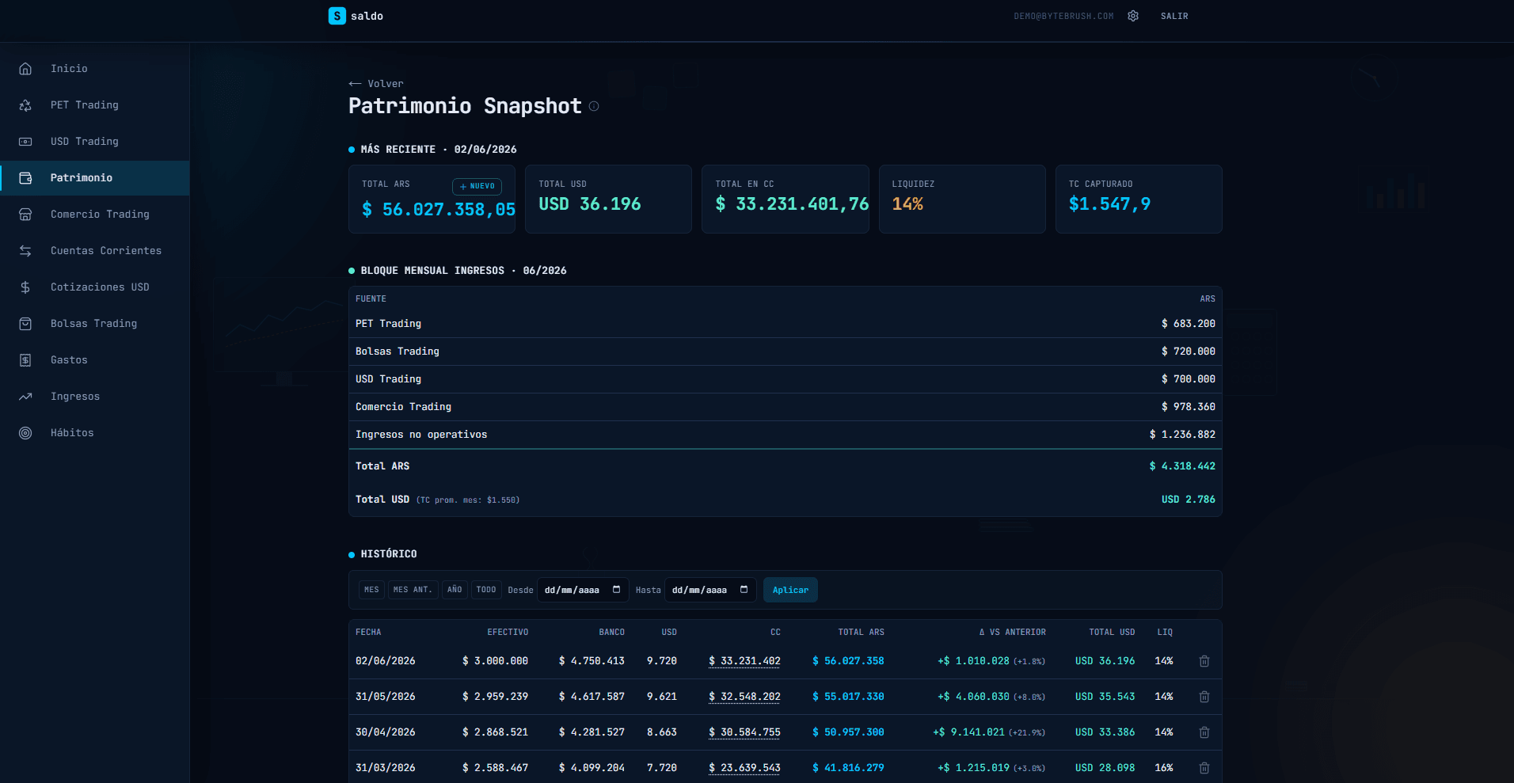The width and height of the screenshot is (1514, 783).
Task: Filter history by MES
Action: coord(371,590)
